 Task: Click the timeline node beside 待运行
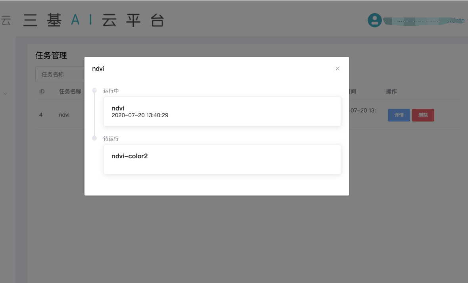click(x=94, y=138)
